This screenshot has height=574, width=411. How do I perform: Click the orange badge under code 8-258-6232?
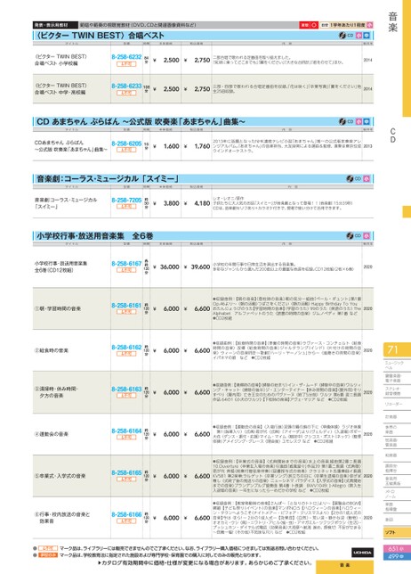point(126,64)
